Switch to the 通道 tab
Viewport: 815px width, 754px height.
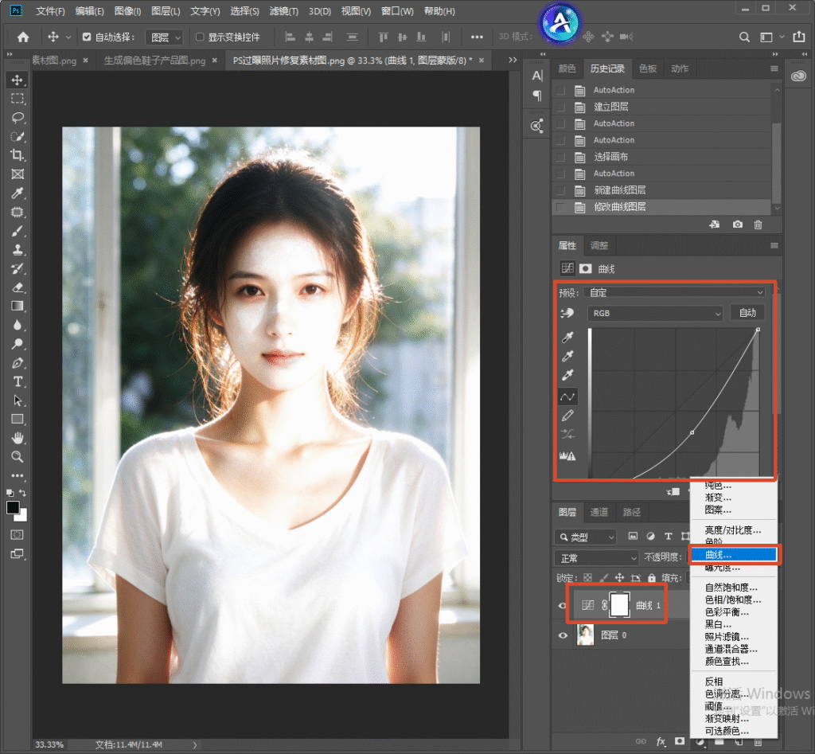pos(599,512)
